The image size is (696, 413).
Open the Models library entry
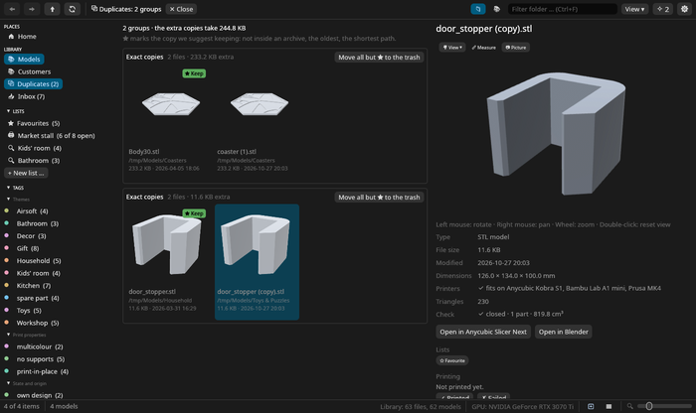24,59
